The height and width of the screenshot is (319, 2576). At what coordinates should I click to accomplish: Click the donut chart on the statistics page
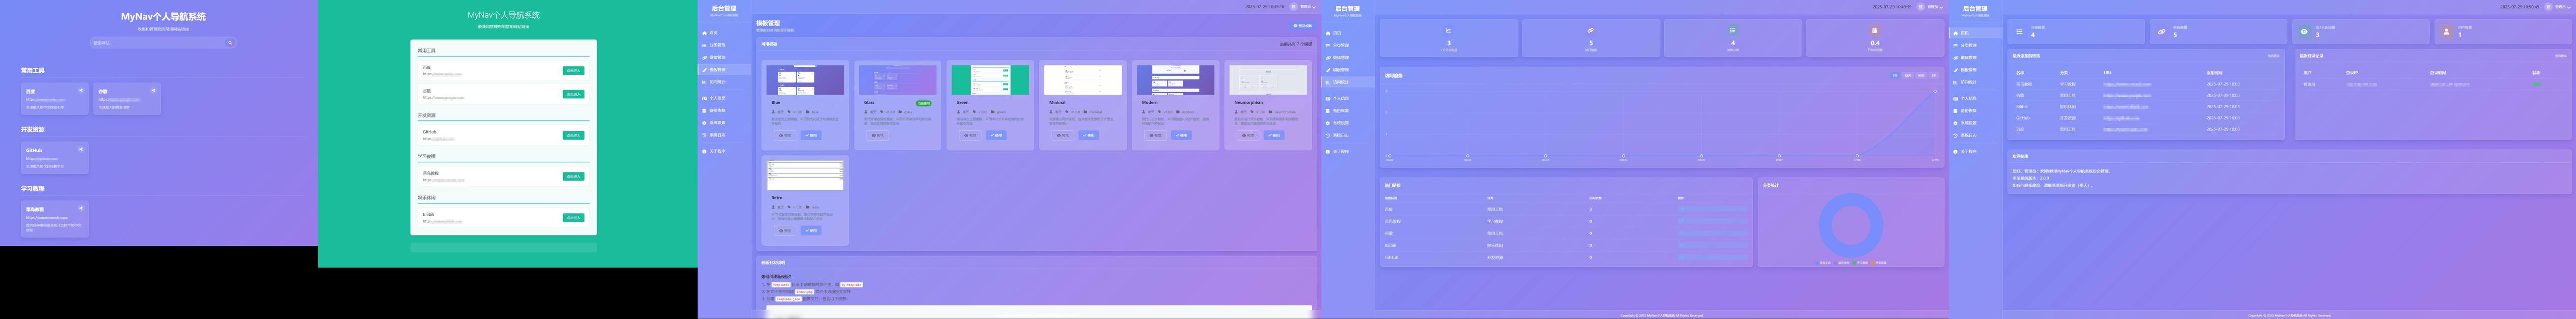point(1850,226)
